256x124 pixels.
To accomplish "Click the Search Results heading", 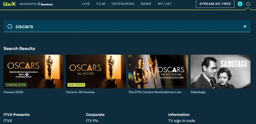I will click(x=19, y=49).
